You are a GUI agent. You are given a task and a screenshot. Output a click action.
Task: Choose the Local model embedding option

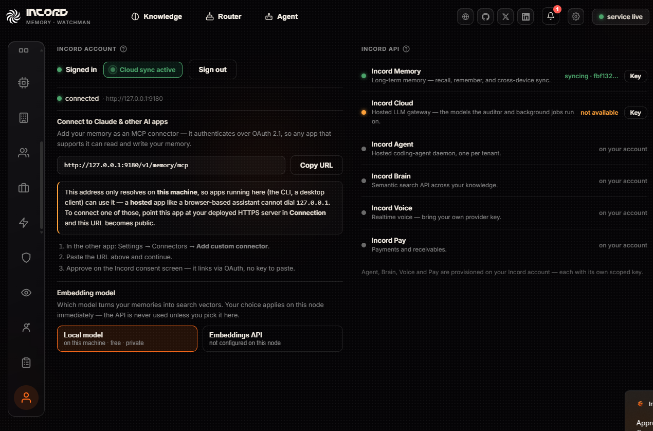127,338
